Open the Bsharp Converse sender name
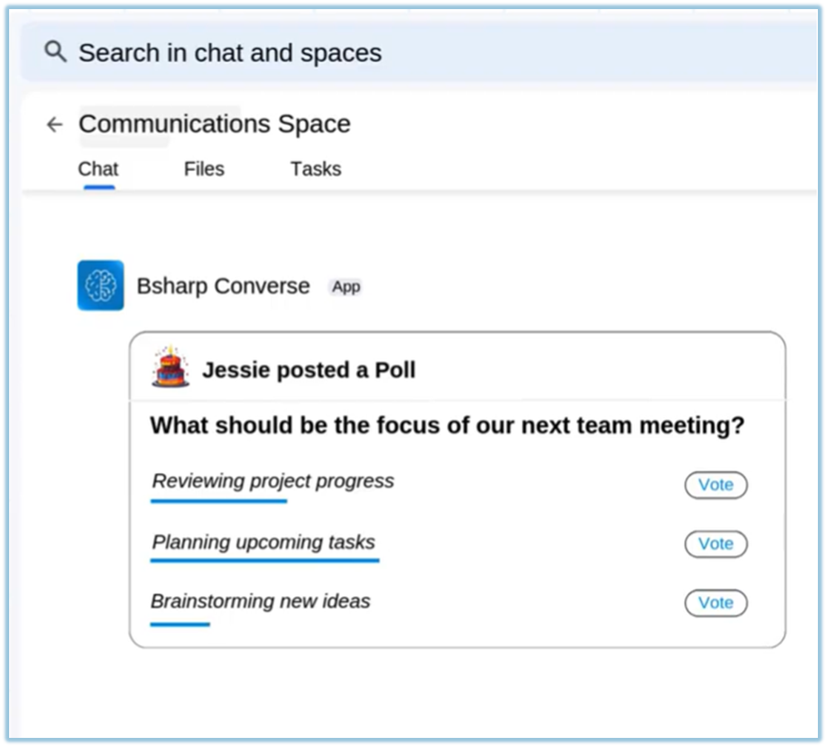This screenshot has height=747, width=827. click(x=222, y=286)
